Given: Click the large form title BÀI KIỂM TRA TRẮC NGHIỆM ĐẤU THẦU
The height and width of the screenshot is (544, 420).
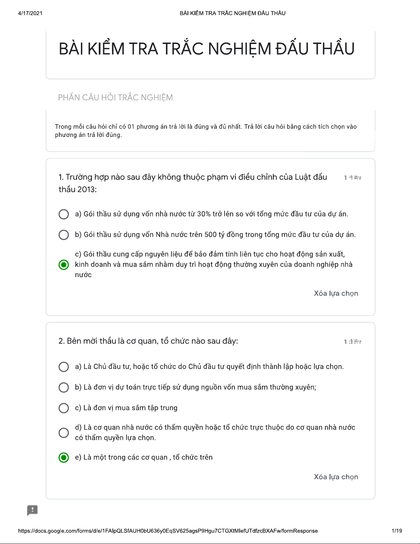Looking at the screenshot, I should point(206,49).
